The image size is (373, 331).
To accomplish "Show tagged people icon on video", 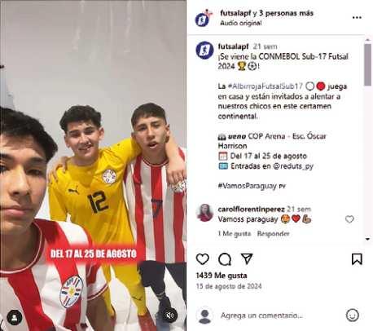I will (x=14, y=317).
